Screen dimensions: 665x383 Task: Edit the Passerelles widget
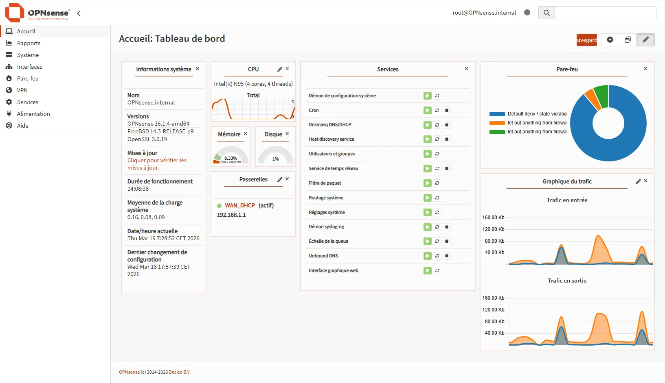click(x=279, y=179)
